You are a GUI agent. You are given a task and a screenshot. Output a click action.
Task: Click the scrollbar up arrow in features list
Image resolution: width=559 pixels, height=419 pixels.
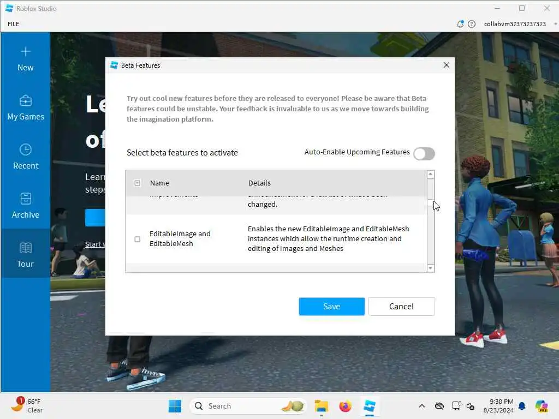tap(431, 174)
